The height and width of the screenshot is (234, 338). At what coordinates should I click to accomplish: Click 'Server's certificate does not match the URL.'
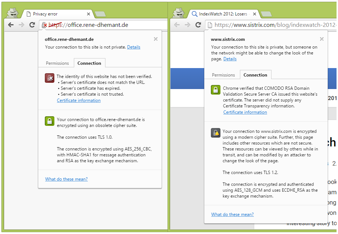(x=103, y=82)
